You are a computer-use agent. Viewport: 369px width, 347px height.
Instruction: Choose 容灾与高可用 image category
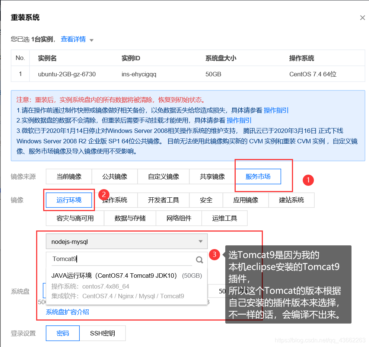click(75, 218)
